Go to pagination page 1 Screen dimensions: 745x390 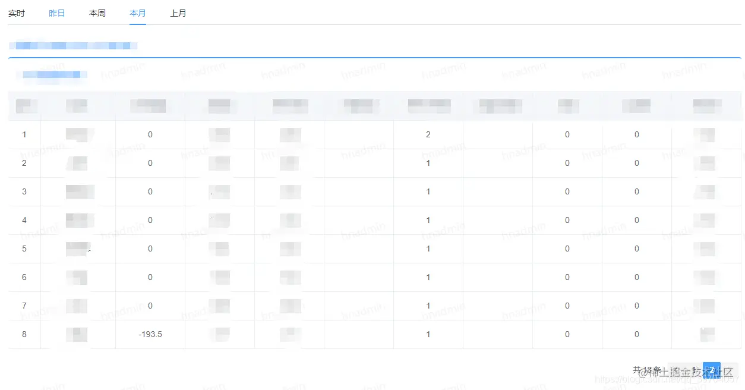(693, 370)
